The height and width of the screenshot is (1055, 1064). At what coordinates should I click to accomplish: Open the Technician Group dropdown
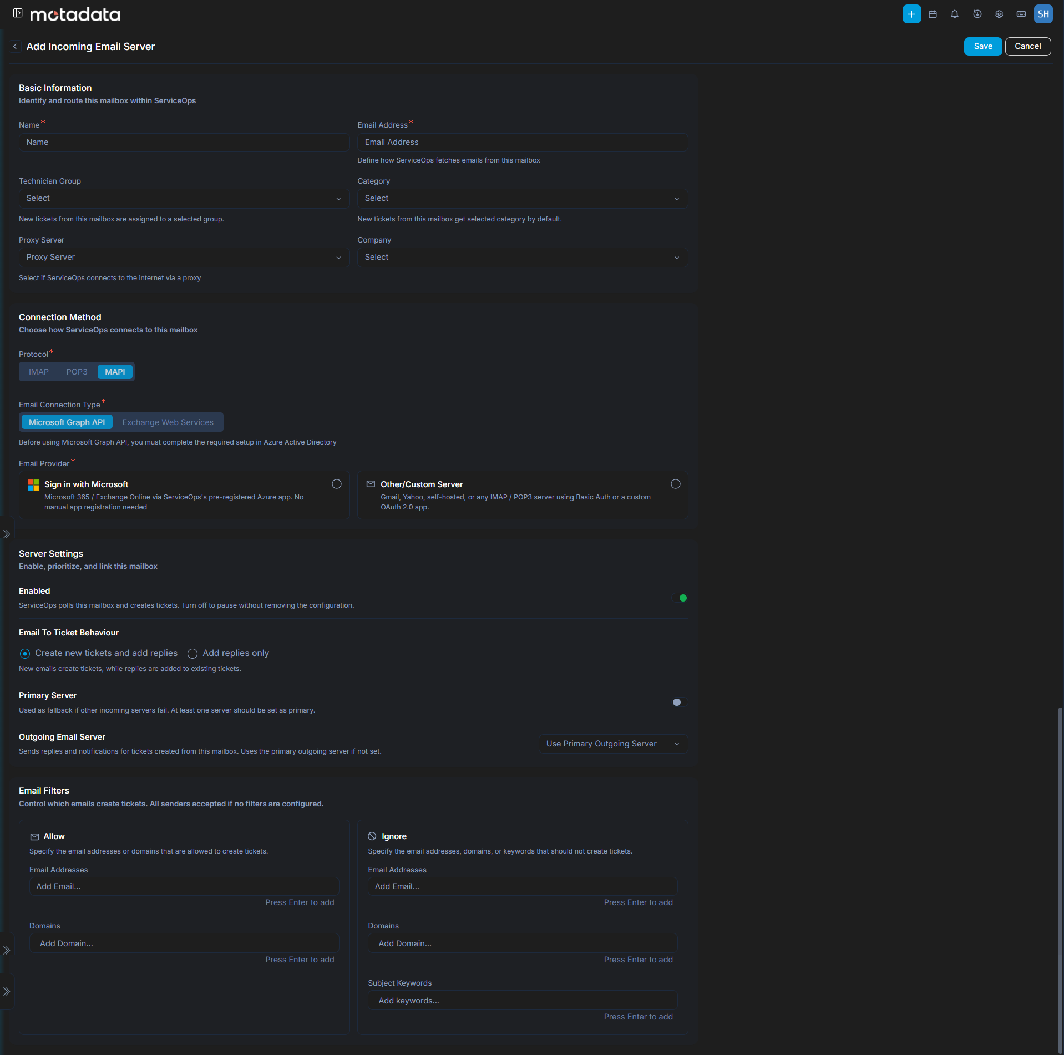[184, 199]
